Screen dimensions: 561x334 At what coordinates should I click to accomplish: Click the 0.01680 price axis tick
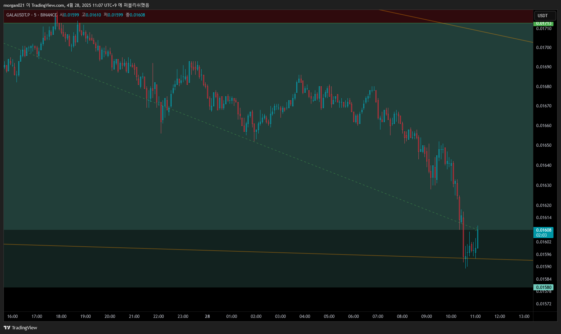click(544, 87)
